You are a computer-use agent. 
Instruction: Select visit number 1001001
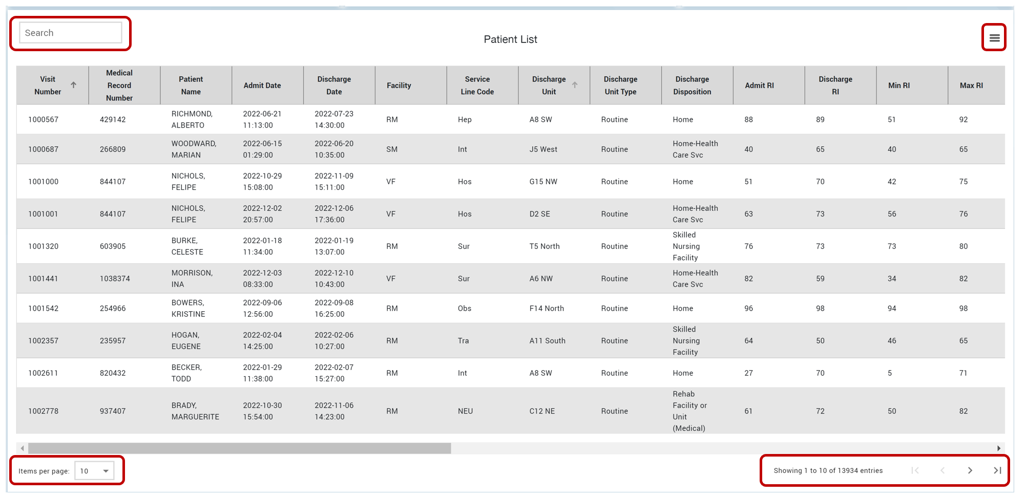tap(43, 213)
